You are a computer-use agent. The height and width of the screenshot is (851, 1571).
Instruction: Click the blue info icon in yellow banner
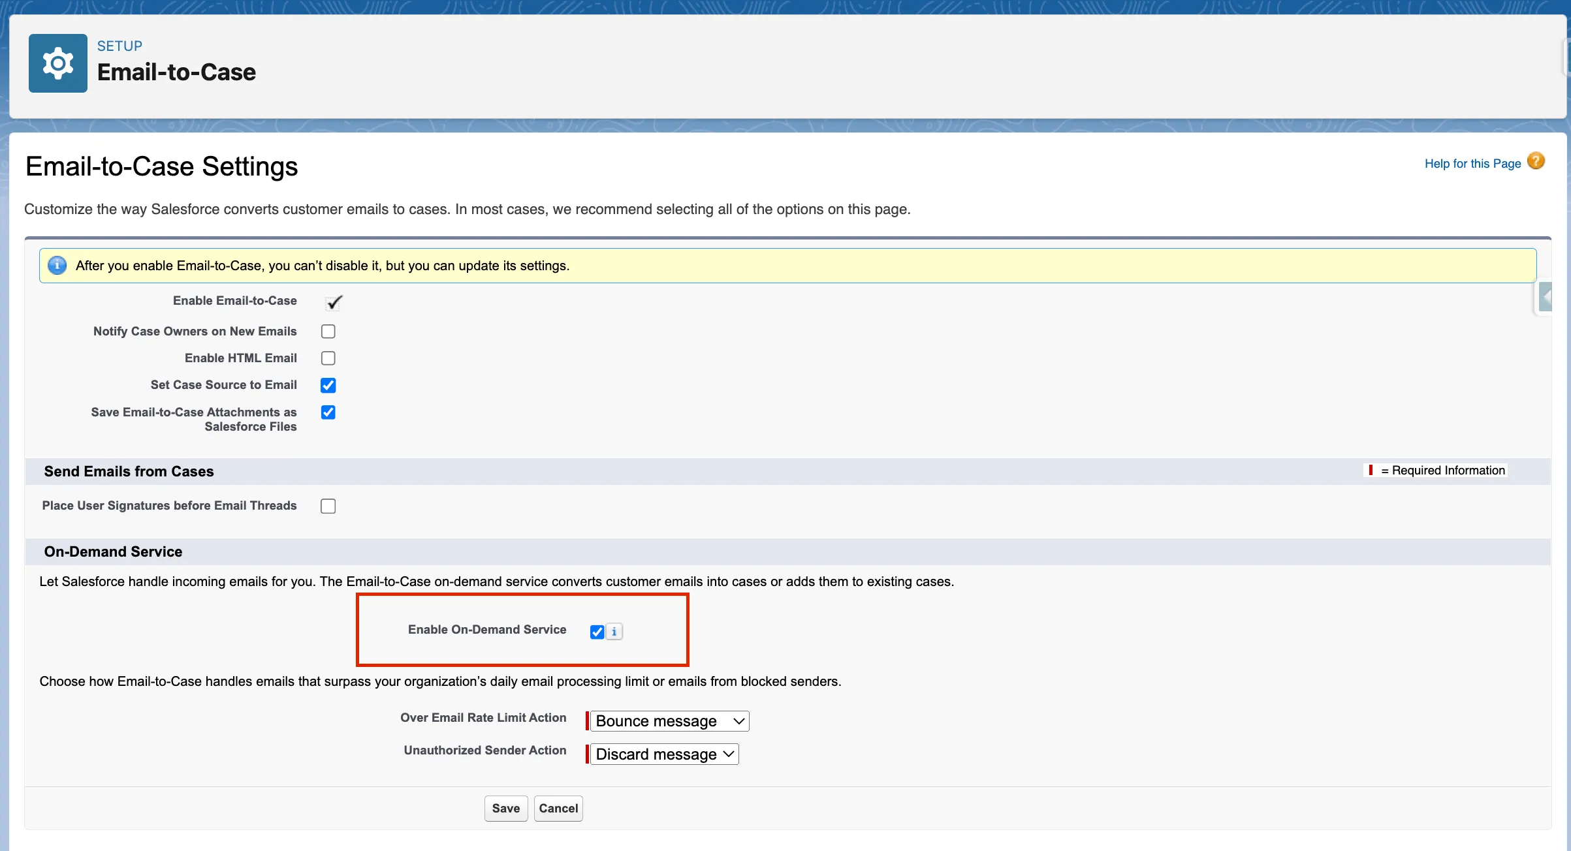pyautogui.click(x=57, y=265)
